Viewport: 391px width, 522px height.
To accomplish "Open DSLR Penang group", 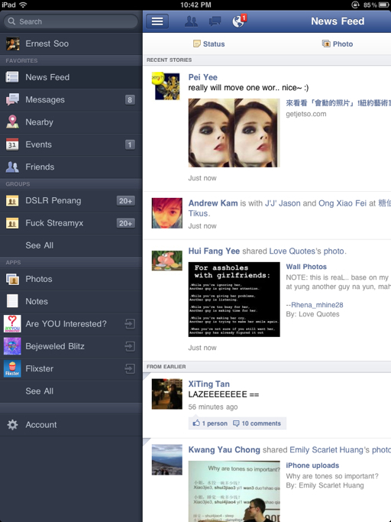I will tap(71, 201).
